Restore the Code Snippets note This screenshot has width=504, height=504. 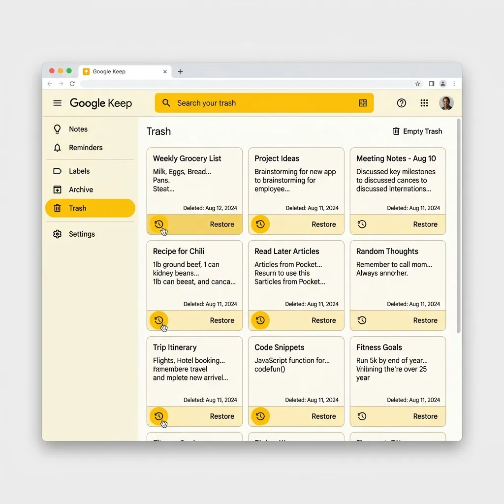tap(324, 416)
